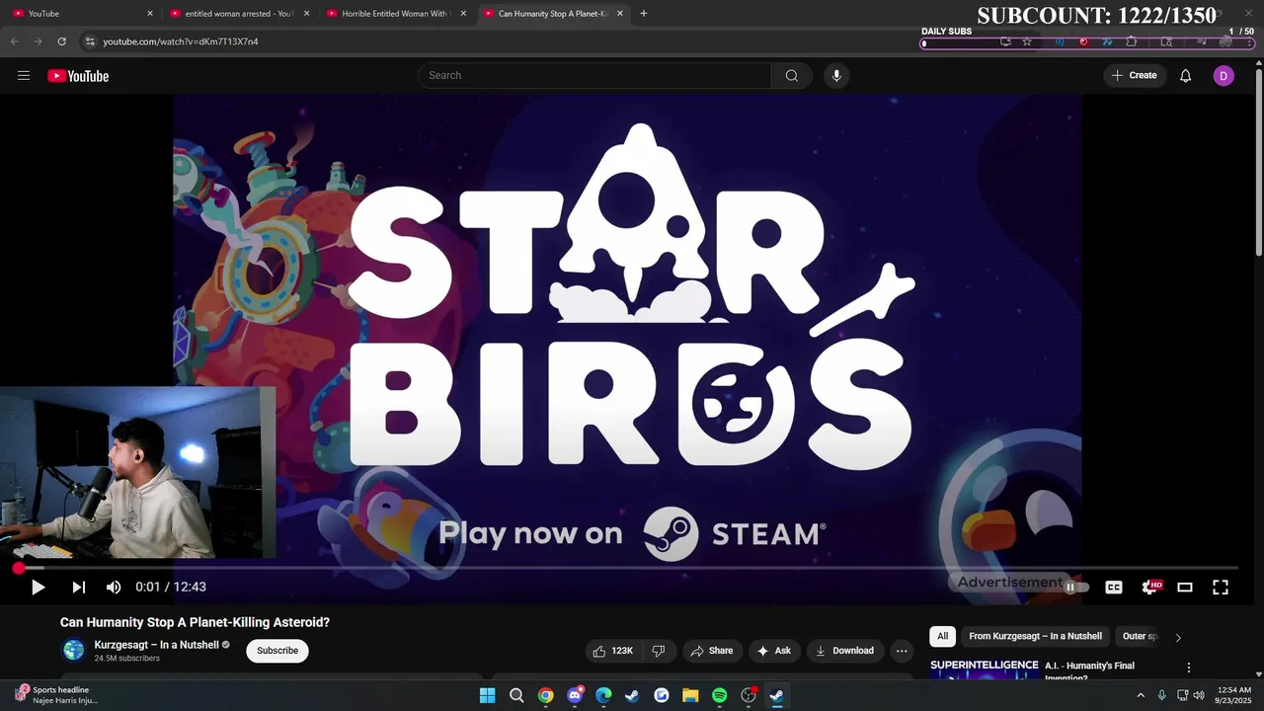Open the notifications bell
1264x711 pixels.
click(x=1186, y=76)
